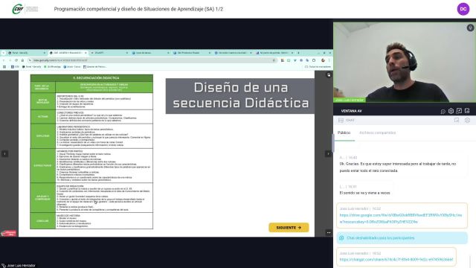
Task: Reload the page in shared browser
Action: [16, 60]
